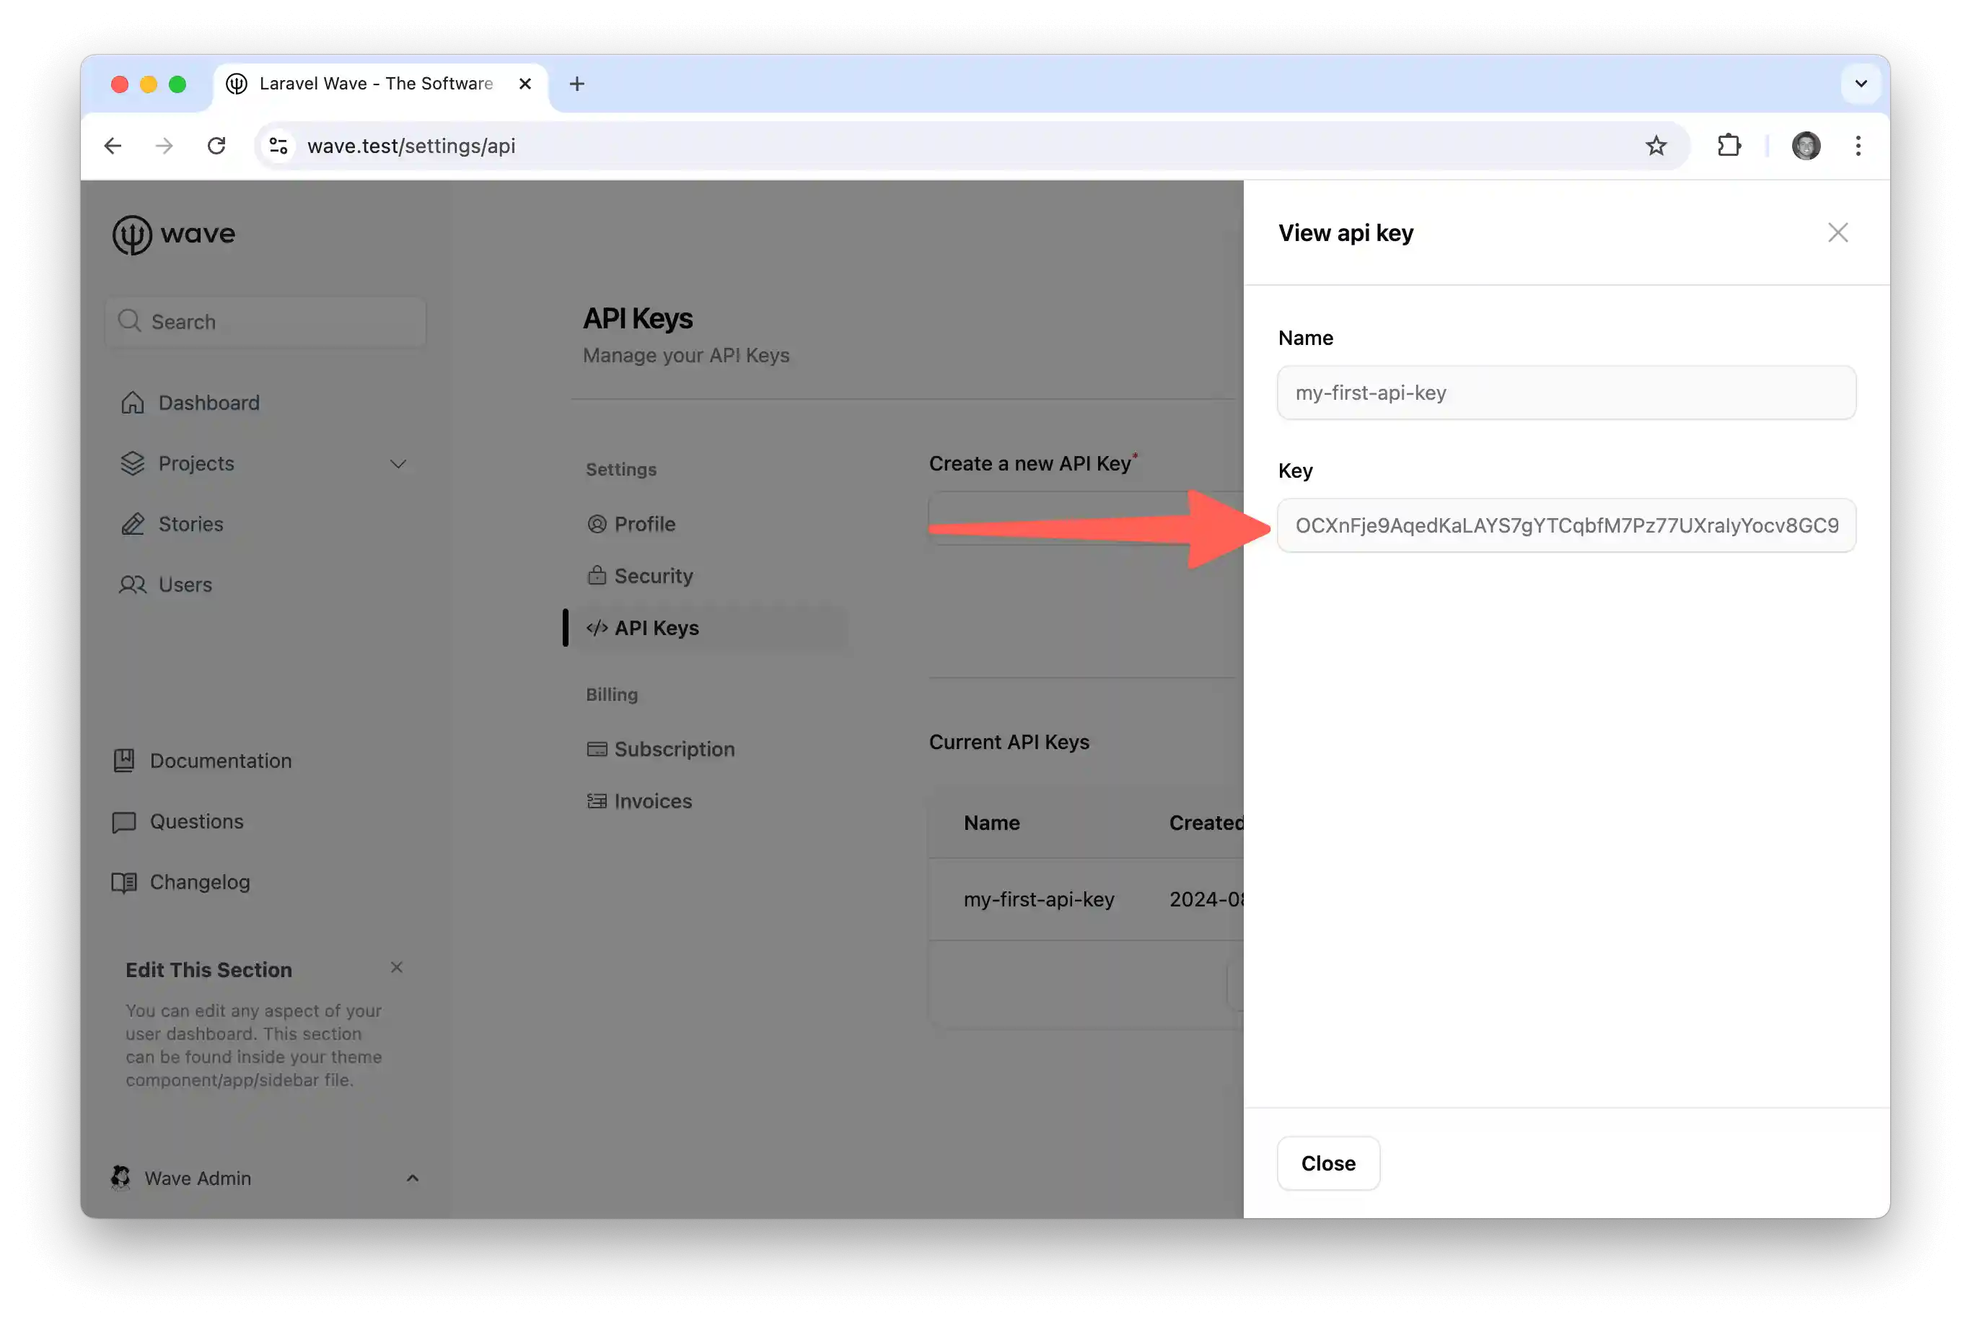Select the Security lock icon
The height and width of the screenshot is (1325, 1971).
597,575
